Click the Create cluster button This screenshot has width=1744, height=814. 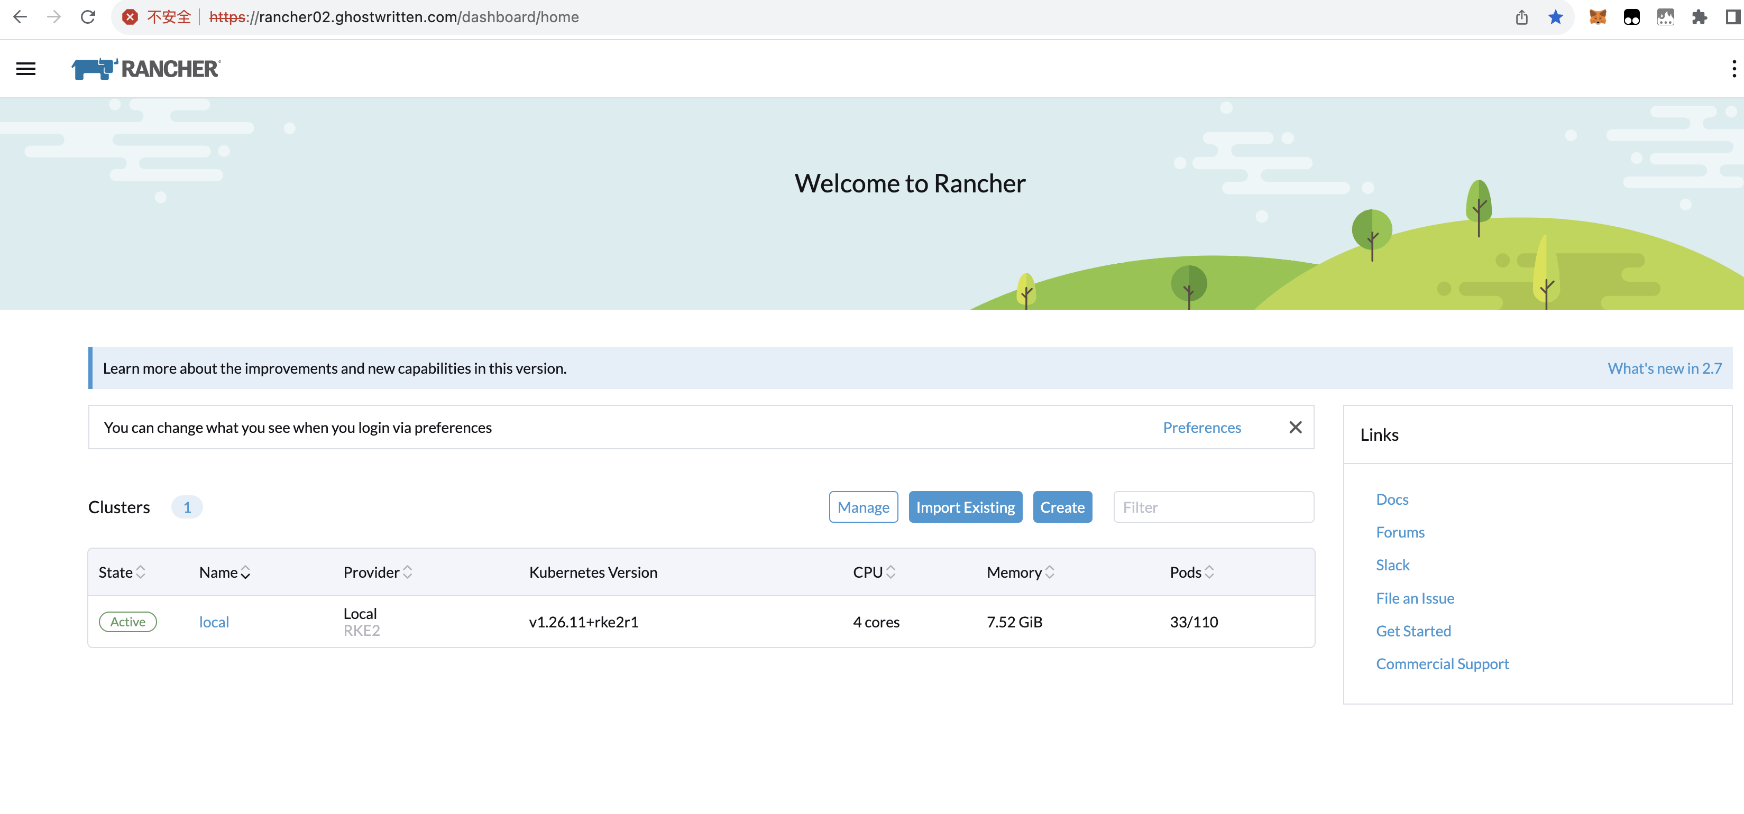[1061, 507]
